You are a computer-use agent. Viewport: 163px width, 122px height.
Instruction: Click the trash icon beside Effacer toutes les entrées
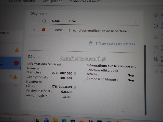pos(91,43)
